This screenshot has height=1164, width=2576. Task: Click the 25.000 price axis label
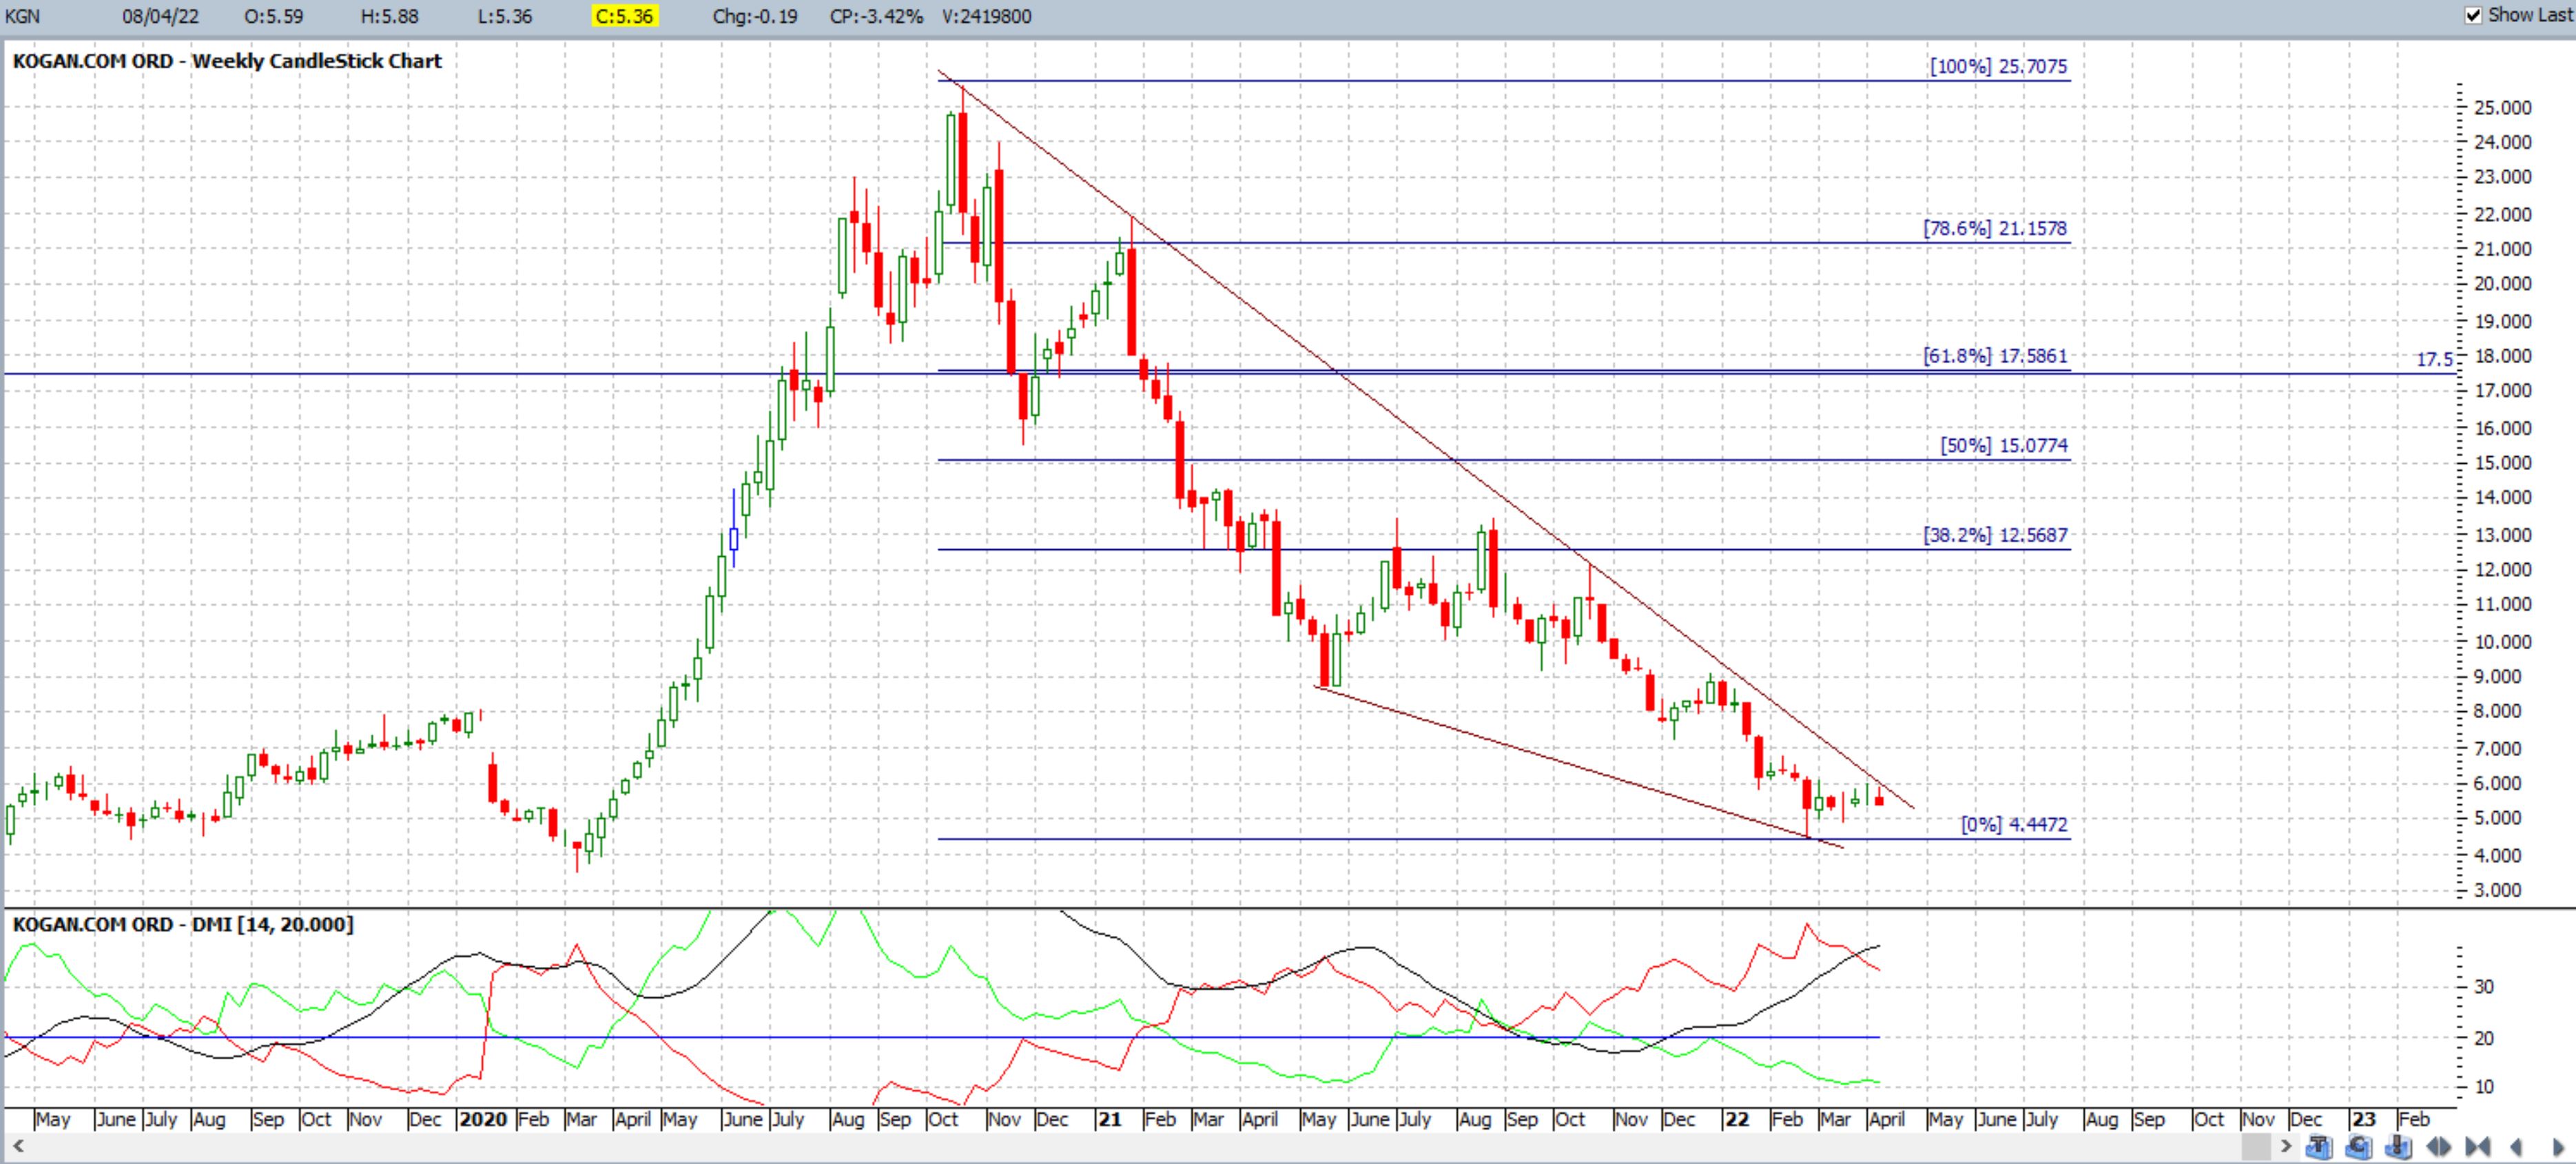click(x=2503, y=107)
